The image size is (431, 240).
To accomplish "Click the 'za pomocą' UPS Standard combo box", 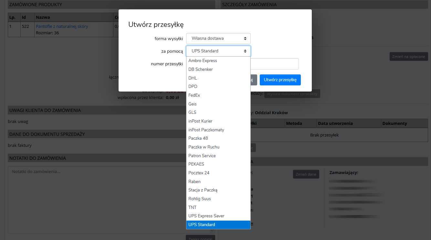I will click(x=218, y=51).
